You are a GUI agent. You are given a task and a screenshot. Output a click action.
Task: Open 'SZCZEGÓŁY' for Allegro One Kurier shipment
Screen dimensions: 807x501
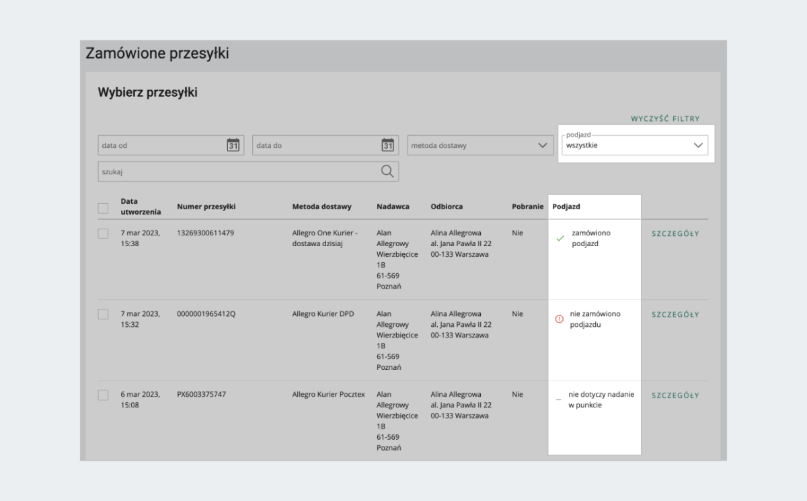point(675,233)
